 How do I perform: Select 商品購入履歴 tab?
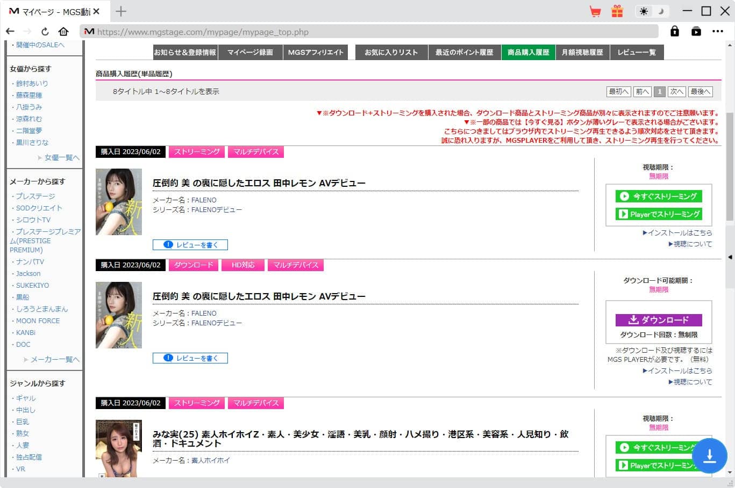click(529, 52)
